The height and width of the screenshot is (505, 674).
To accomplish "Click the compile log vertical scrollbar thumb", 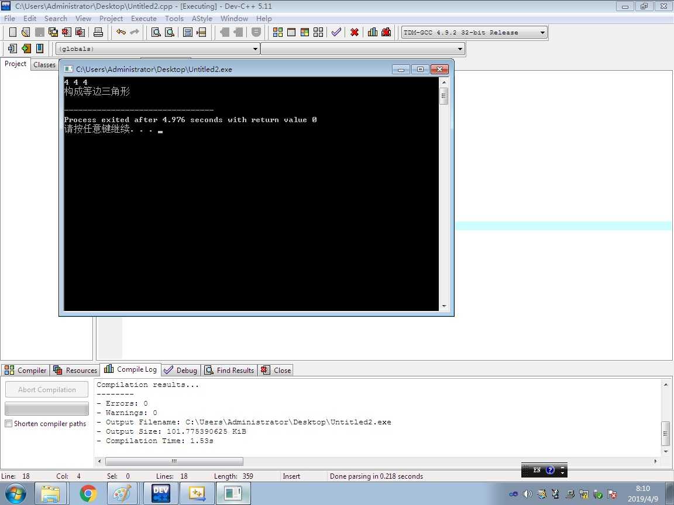I will tap(665, 434).
